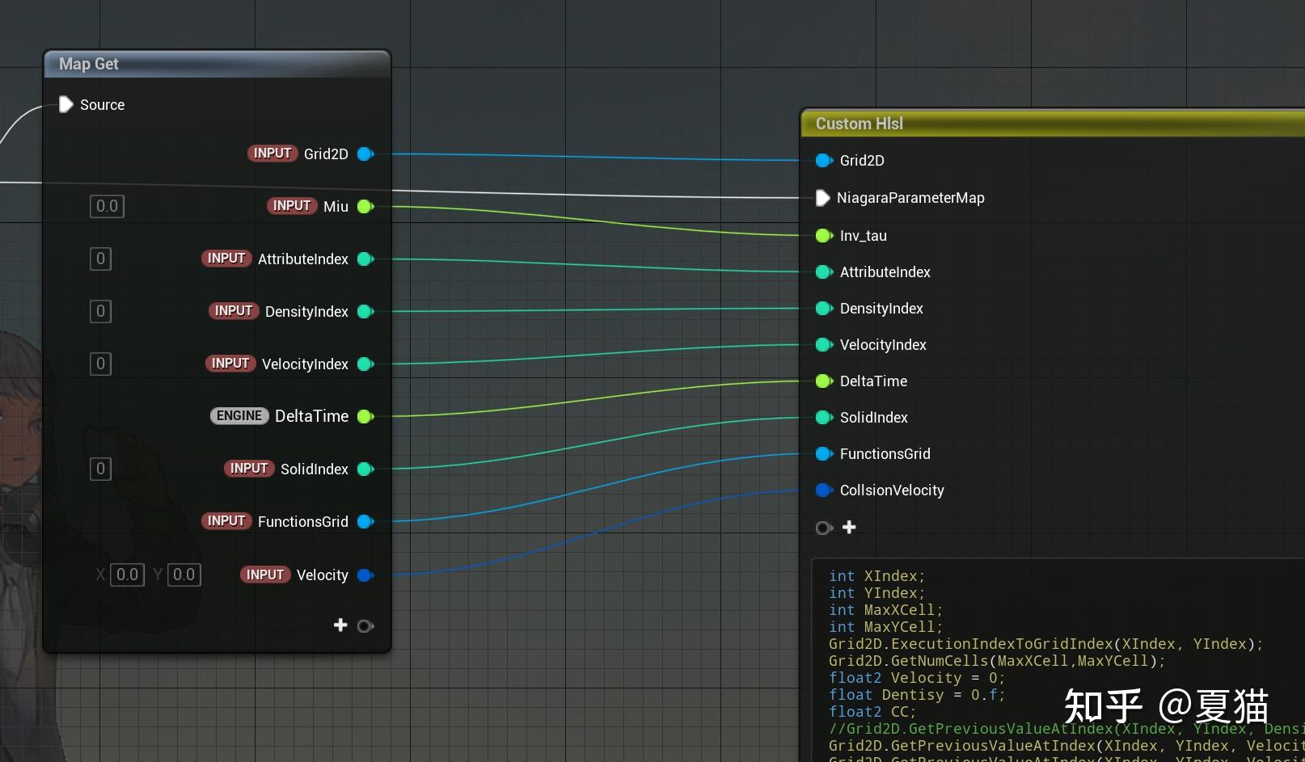
Task: Click the Miu value field showing 0.0
Action: coord(106,206)
